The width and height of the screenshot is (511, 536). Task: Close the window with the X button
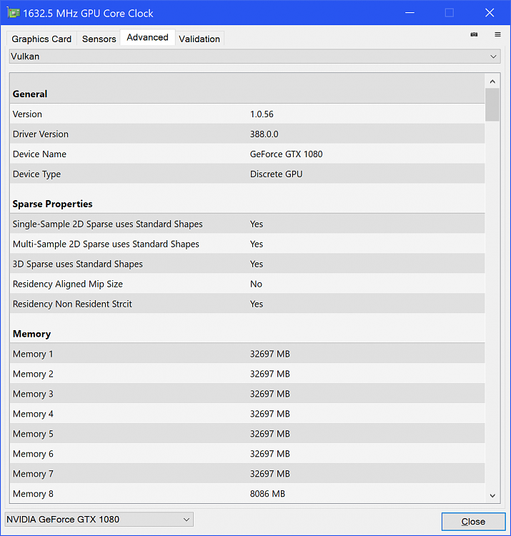point(490,13)
